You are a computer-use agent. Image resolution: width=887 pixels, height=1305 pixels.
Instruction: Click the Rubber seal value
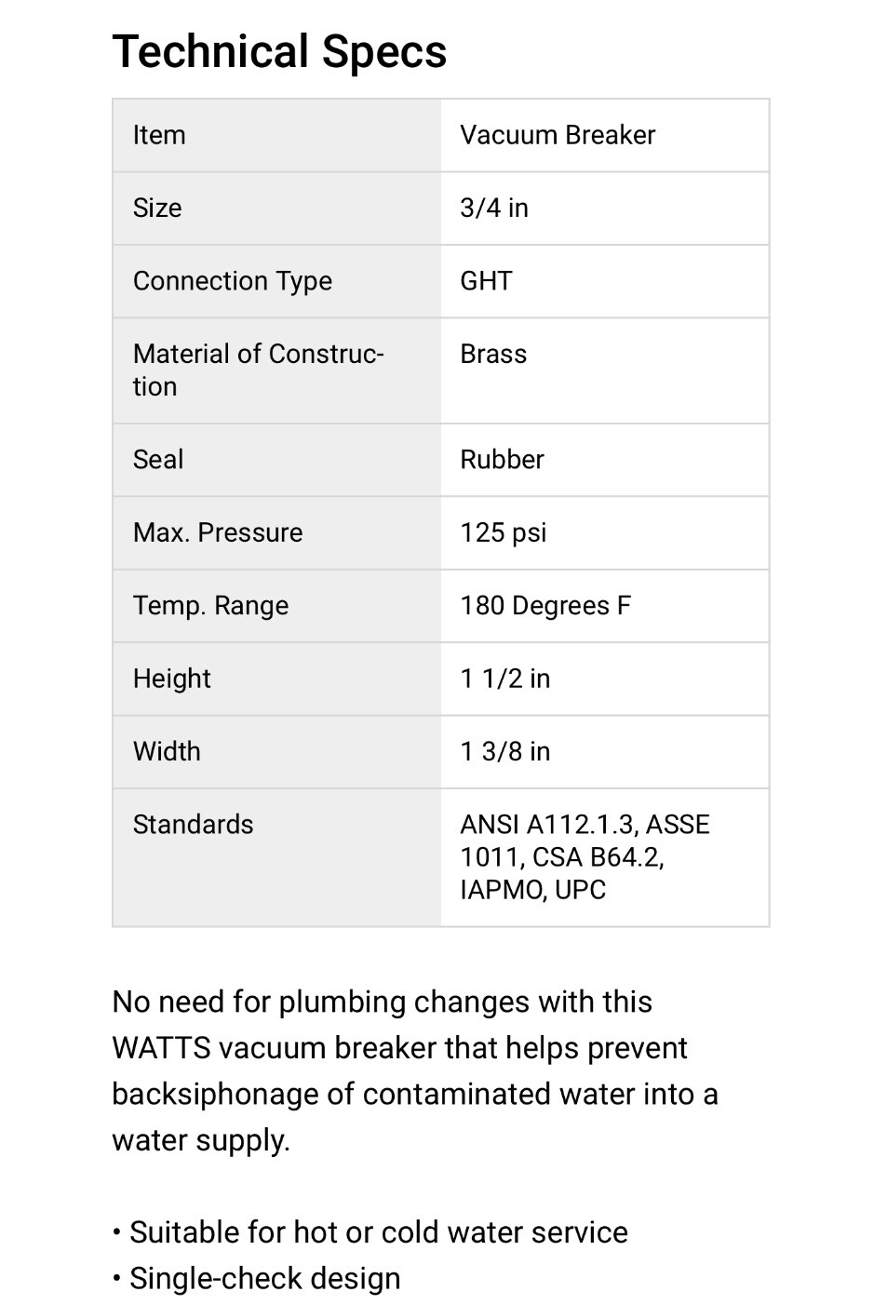(502, 460)
